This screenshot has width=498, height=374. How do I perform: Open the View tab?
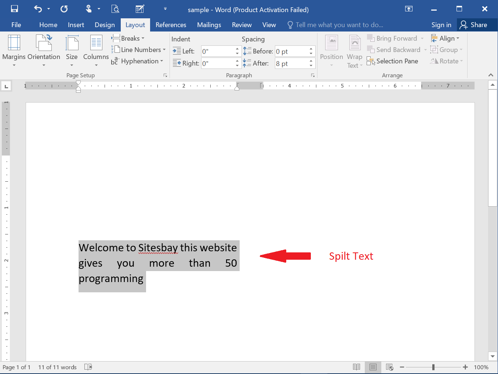pyautogui.click(x=269, y=25)
